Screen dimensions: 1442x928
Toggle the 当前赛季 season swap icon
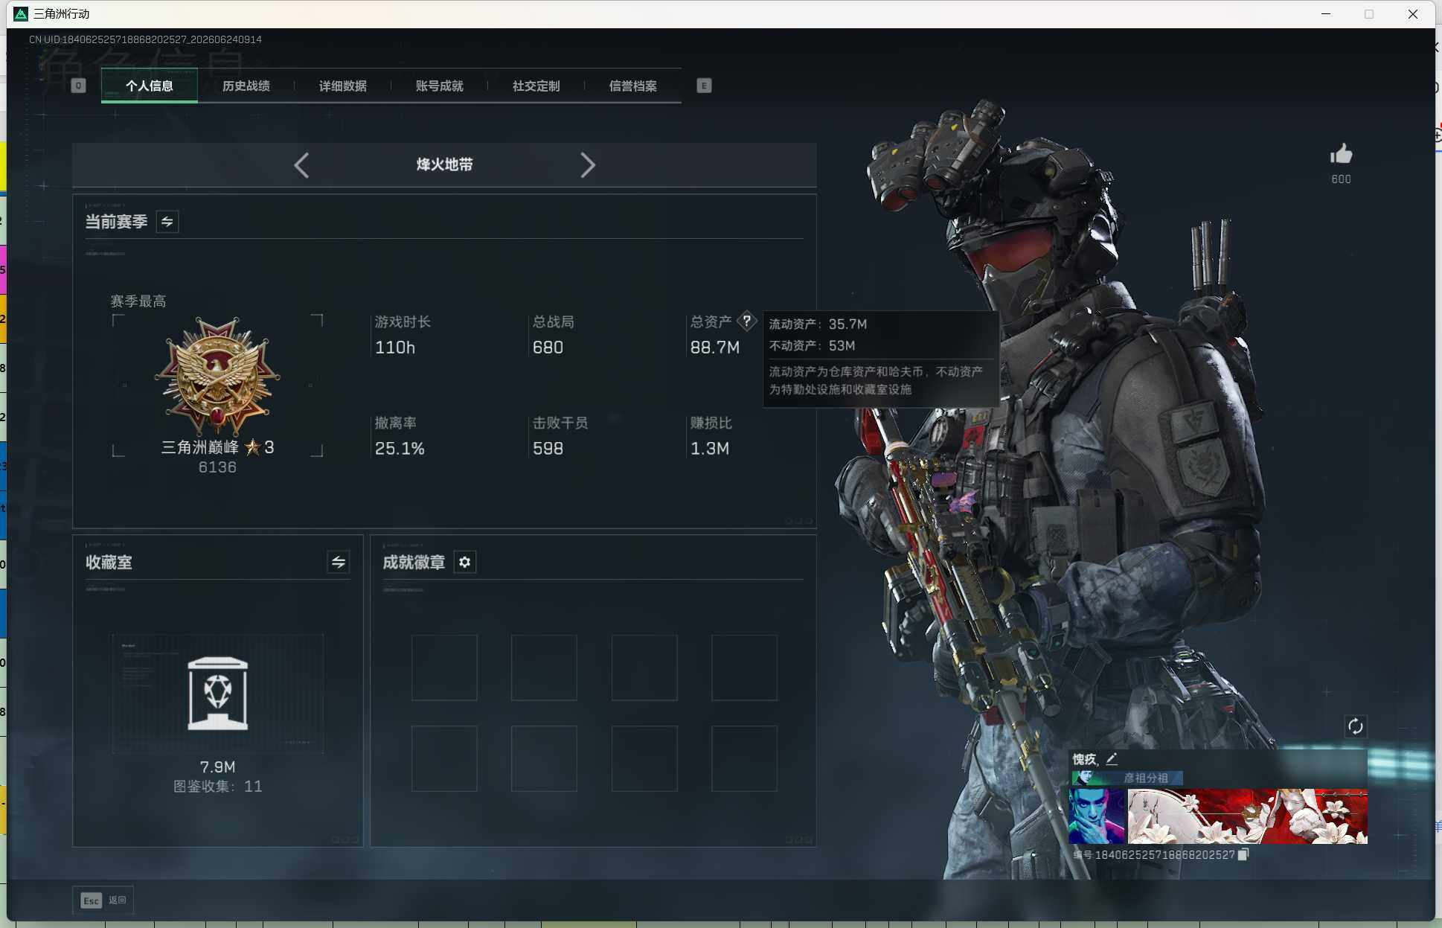167,222
